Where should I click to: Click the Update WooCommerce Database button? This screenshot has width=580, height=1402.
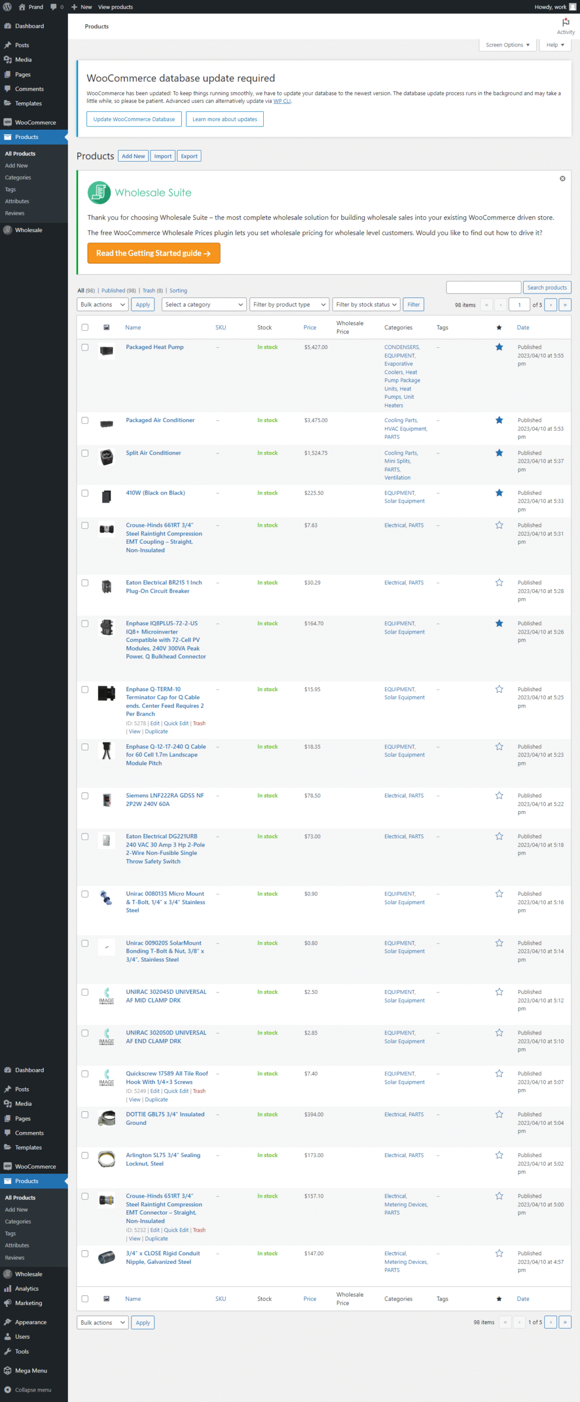coord(134,119)
